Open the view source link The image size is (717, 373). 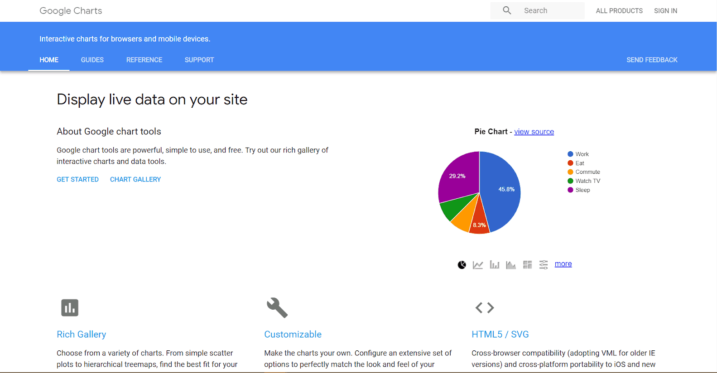pyautogui.click(x=534, y=132)
